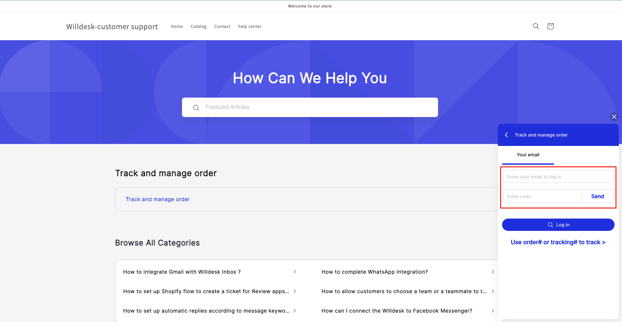Open the shopping cart icon
Screen dimensions: 622x322
click(550, 26)
